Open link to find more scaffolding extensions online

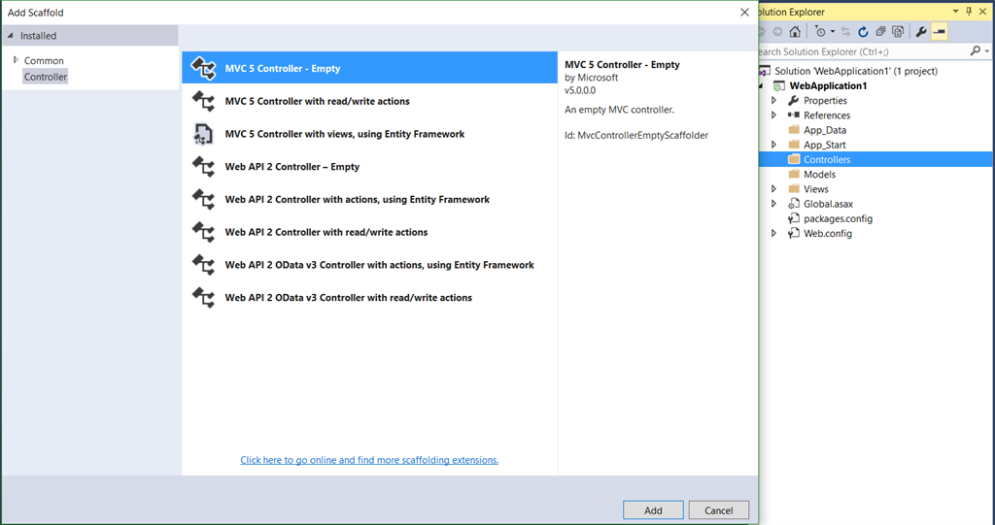[x=369, y=460]
